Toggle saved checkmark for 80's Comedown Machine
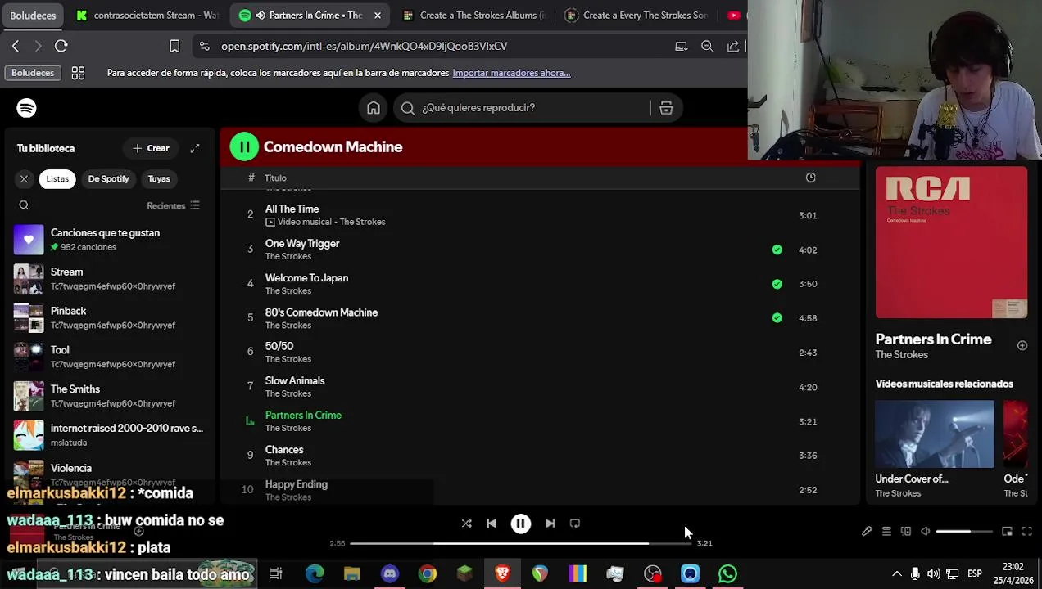 click(777, 318)
